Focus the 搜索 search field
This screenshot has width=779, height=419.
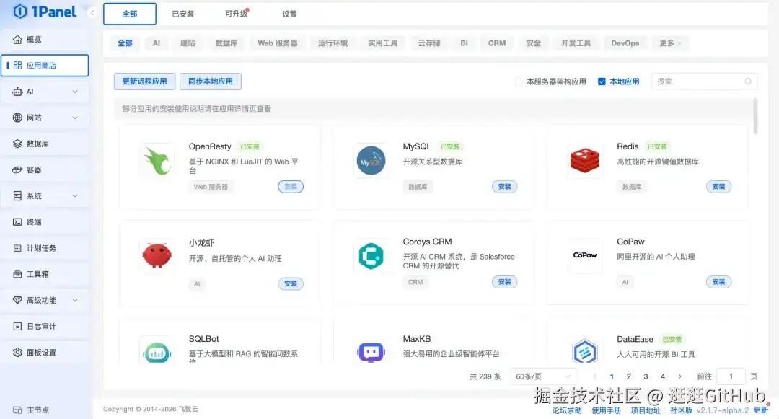coord(705,81)
